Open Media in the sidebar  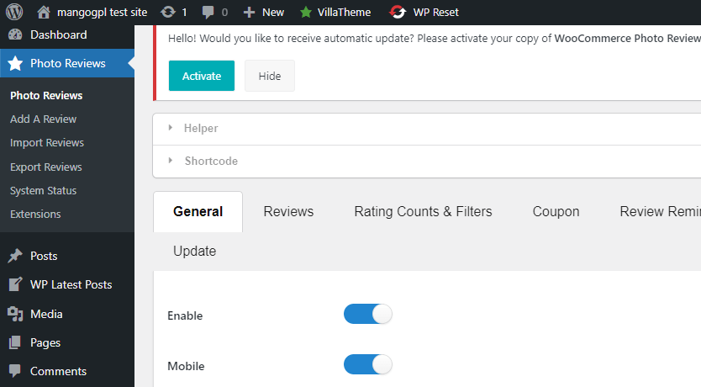(x=46, y=314)
